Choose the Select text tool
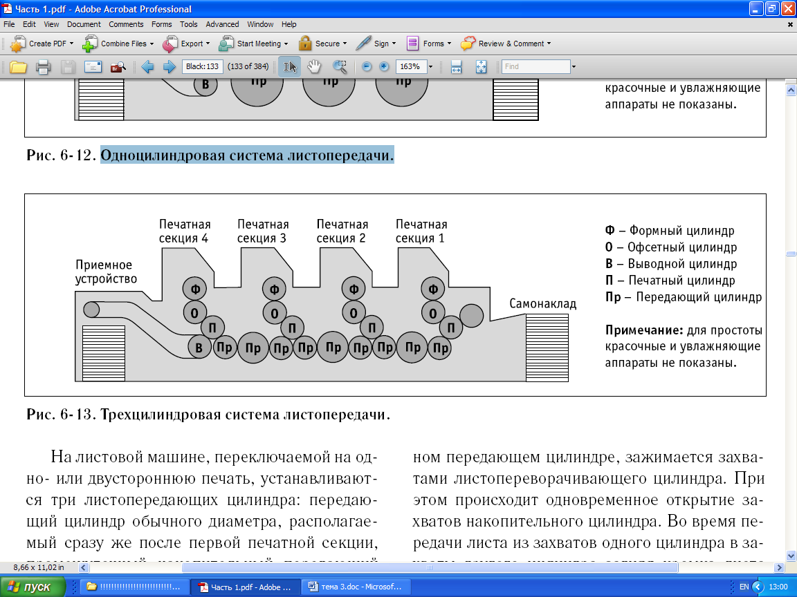 click(x=289, y=66)
